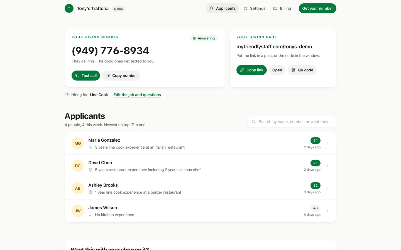Expand Maria Gonzalez row via chevron

click(x=327, y=143)
